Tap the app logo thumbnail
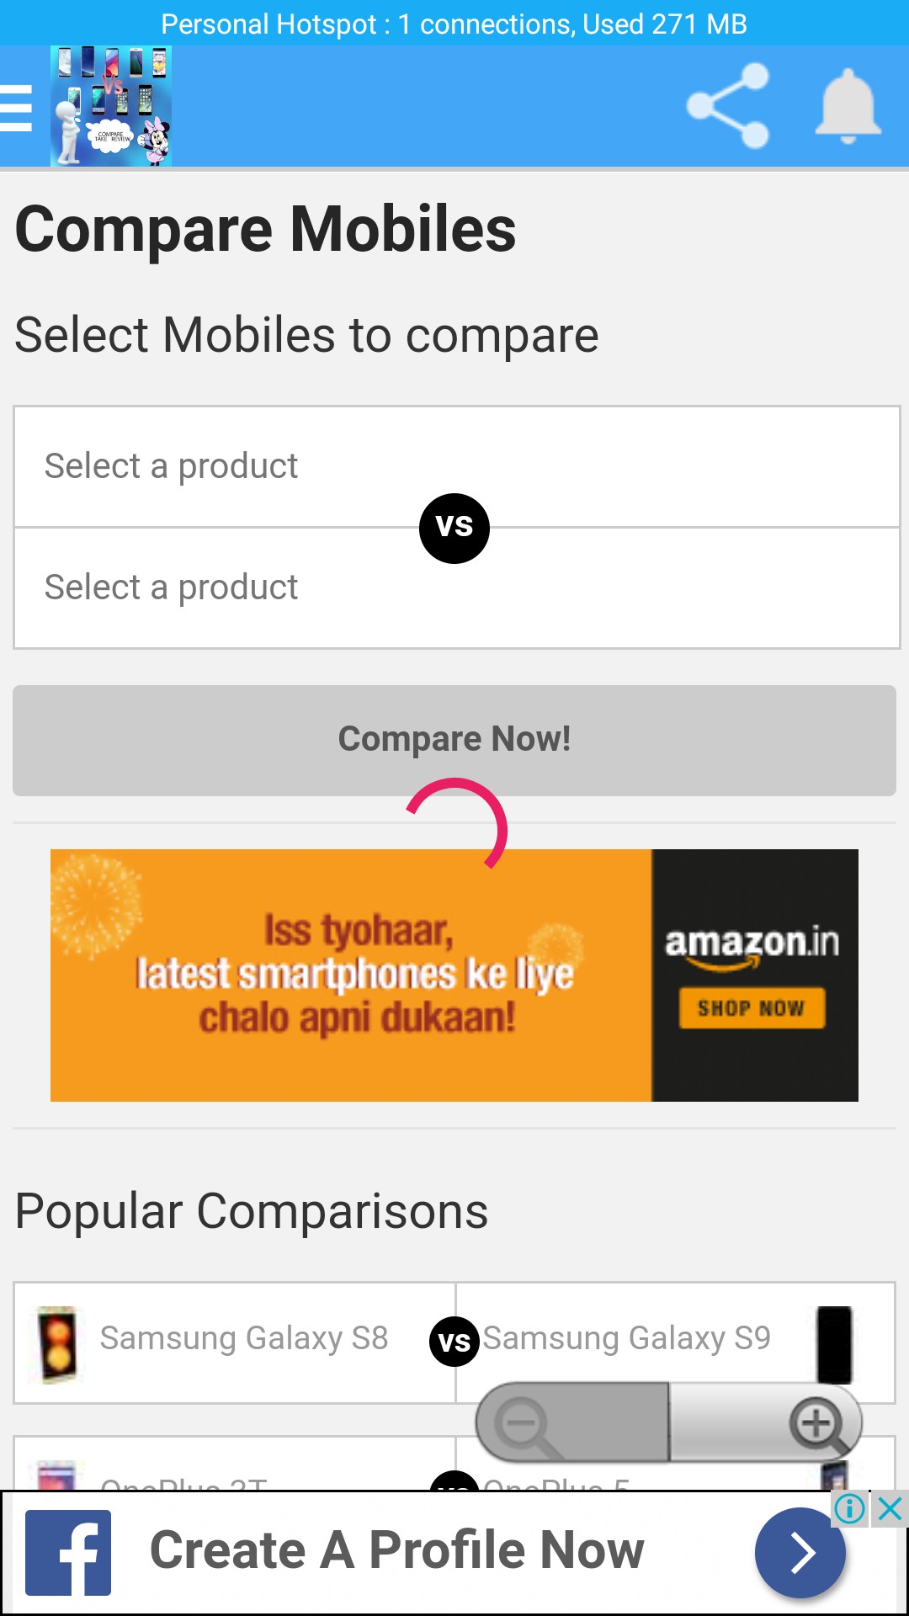This screenshot has height=1616, width=909. [x=111, y=106]
